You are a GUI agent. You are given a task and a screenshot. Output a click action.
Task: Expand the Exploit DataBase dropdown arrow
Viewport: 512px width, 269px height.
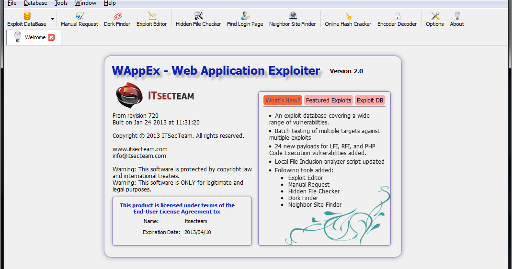click(52, 19)
